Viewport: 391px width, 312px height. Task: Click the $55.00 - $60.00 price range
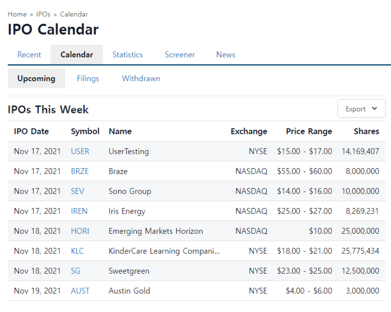click(305, 171)
